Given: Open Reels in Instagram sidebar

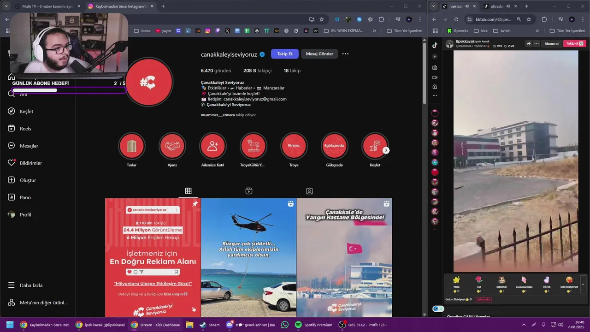Looking at the screenshot, I should [x=20, y=129].
